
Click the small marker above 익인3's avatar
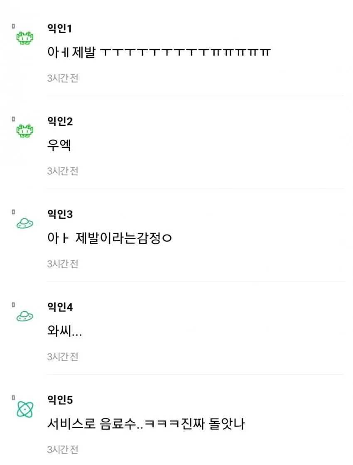pyautogui.click(x=14, y=212)
